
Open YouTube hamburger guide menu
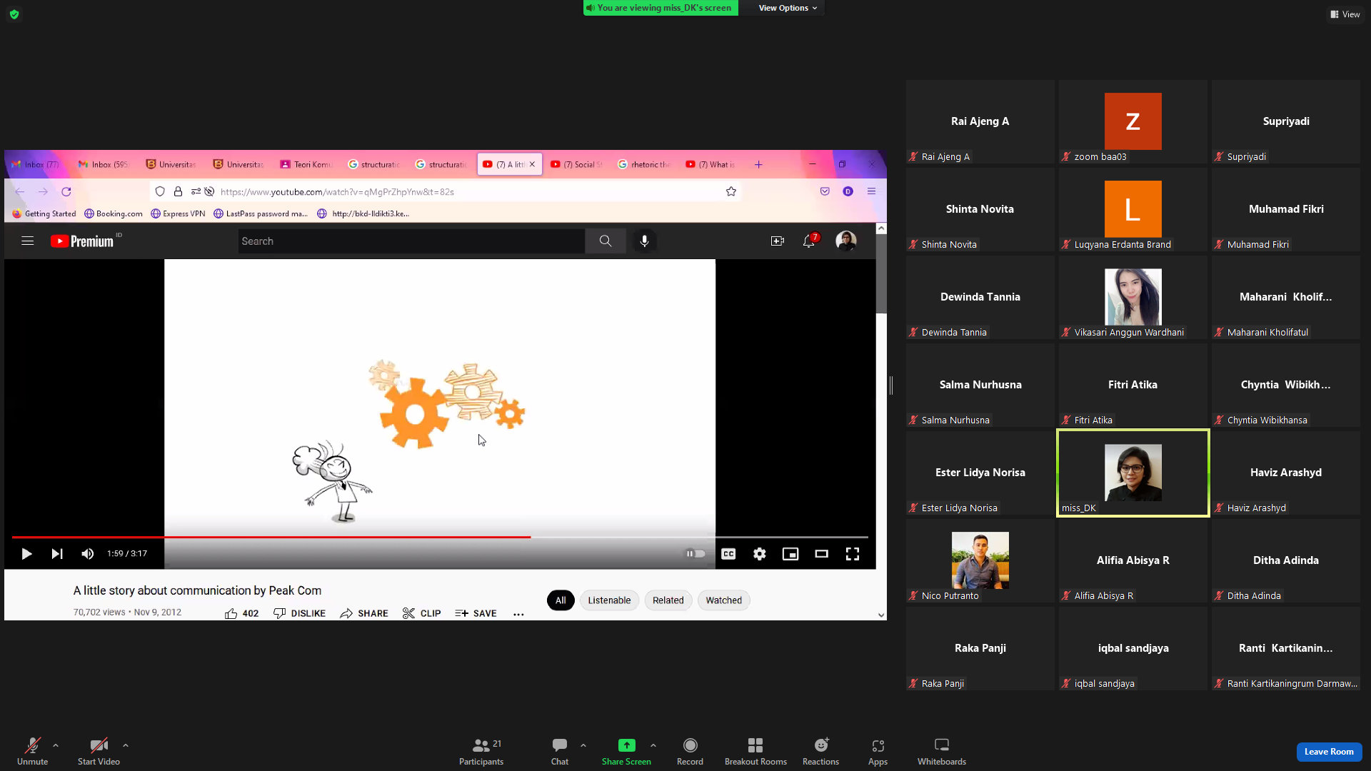28,241
